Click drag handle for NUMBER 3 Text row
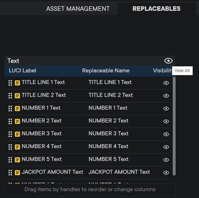 pos(10,134)
